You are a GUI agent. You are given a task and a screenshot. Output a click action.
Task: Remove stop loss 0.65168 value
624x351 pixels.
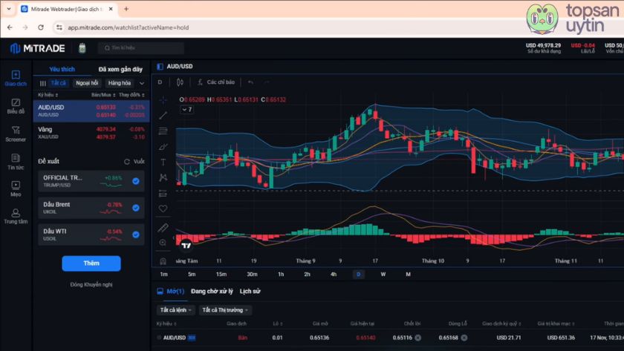464,338
